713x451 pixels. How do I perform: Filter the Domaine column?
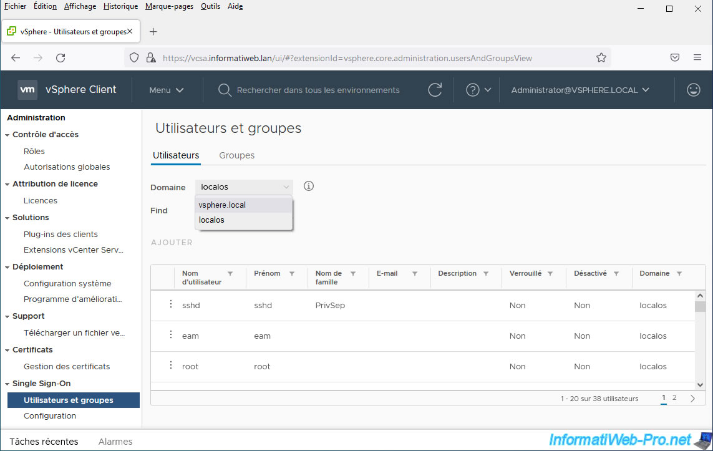pyautogui.click(x=679, y=274)
